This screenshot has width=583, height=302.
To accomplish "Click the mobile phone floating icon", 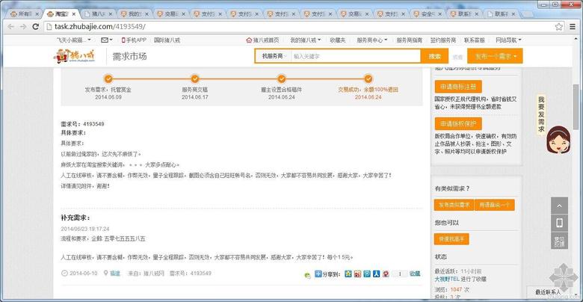I will click(560, 223).
